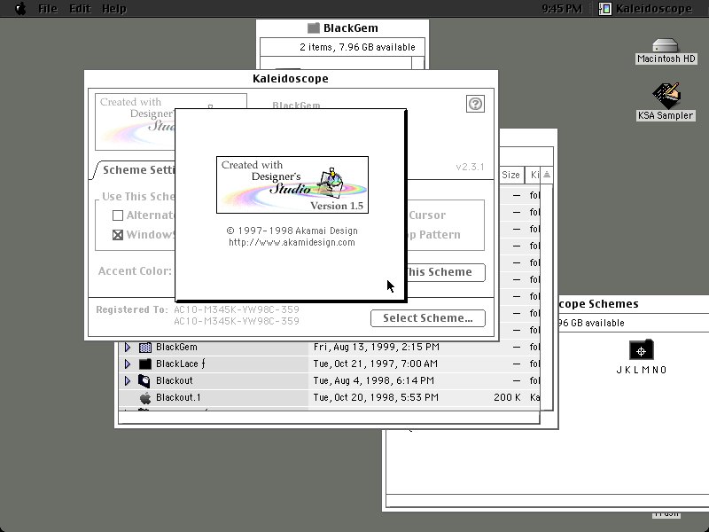Expand the BlackLace folder row
Screen dimensions: 709x532
pos(128,364)
